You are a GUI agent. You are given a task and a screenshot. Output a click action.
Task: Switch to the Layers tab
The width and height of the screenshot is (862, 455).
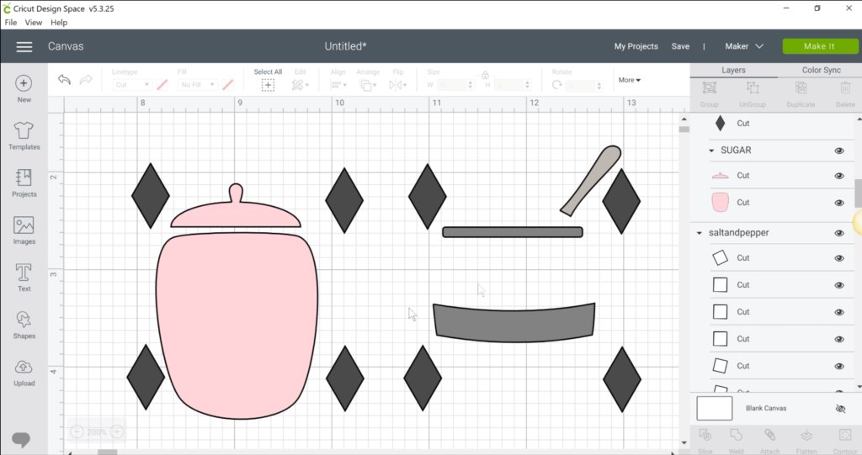coord(733,71)
